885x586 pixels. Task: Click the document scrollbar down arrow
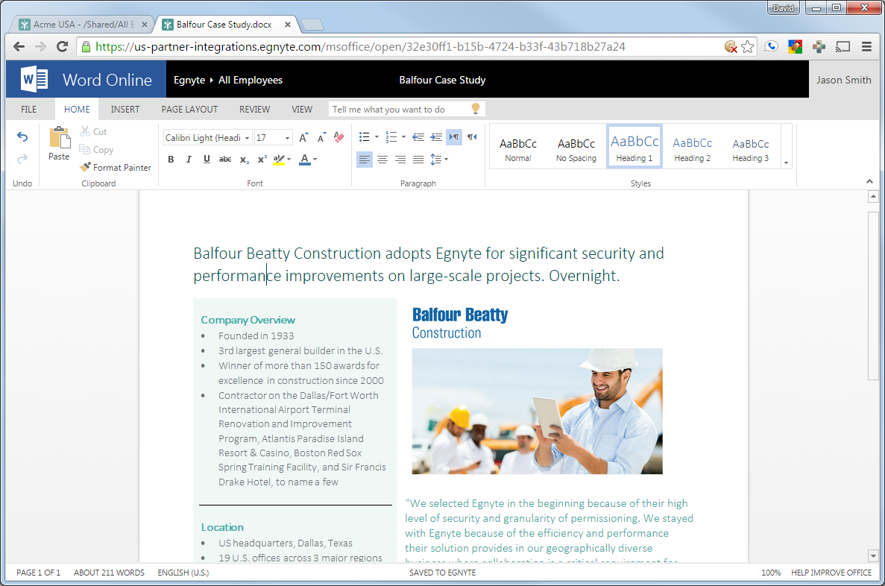point(873,555)
